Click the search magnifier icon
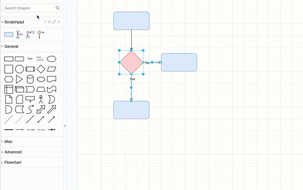 [x=58, y=8]
